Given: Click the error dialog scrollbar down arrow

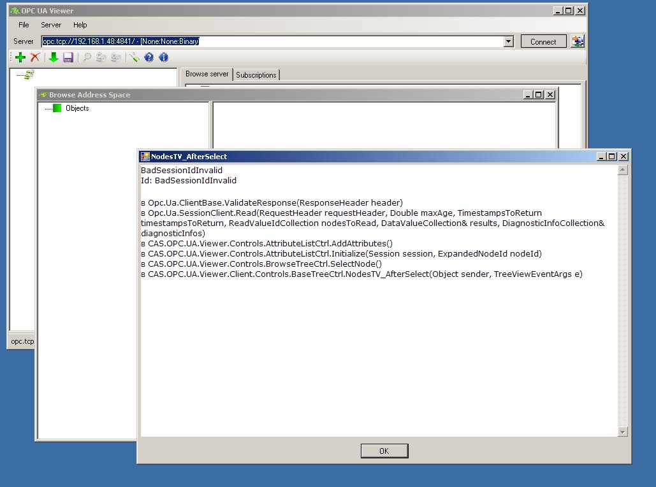Looking at the screenshot, I should click(x=623, y=432).
